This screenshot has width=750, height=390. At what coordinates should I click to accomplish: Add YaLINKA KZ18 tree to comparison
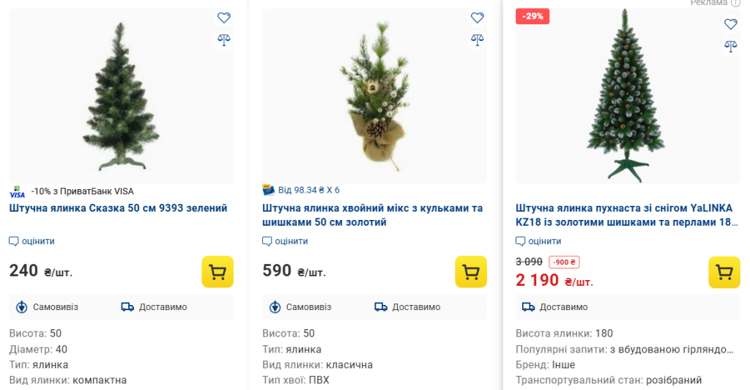coord(730,46)
